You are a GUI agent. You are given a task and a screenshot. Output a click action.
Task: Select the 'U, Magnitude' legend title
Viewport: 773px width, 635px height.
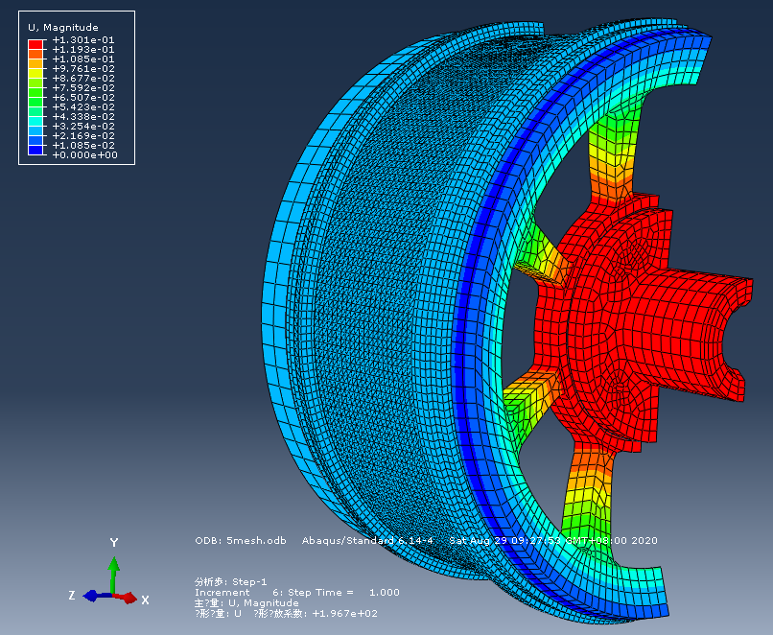tap(60, 27)
